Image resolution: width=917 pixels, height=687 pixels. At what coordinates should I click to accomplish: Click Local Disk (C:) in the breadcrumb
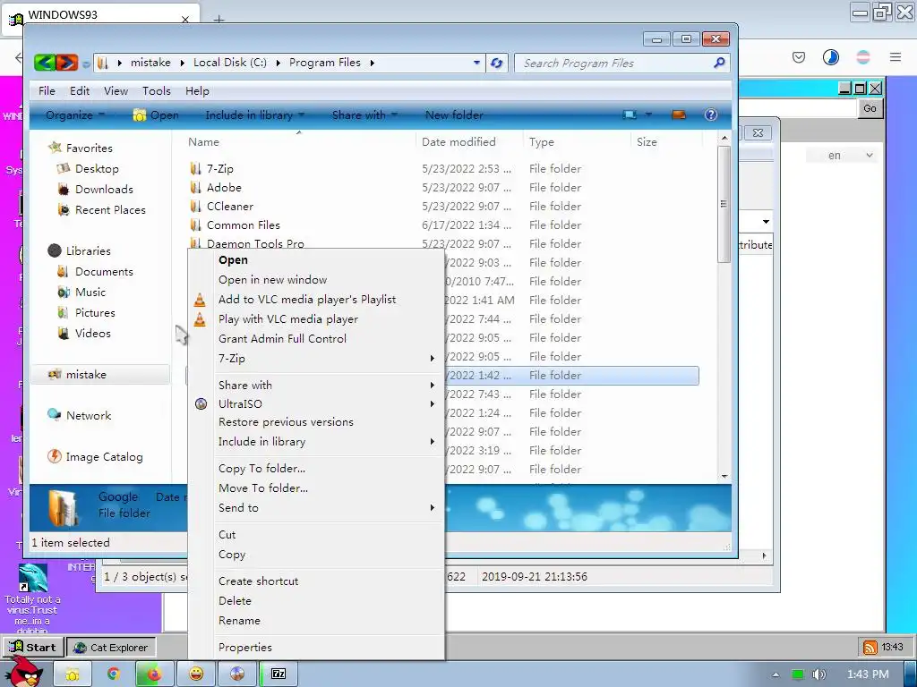[230, 63]
